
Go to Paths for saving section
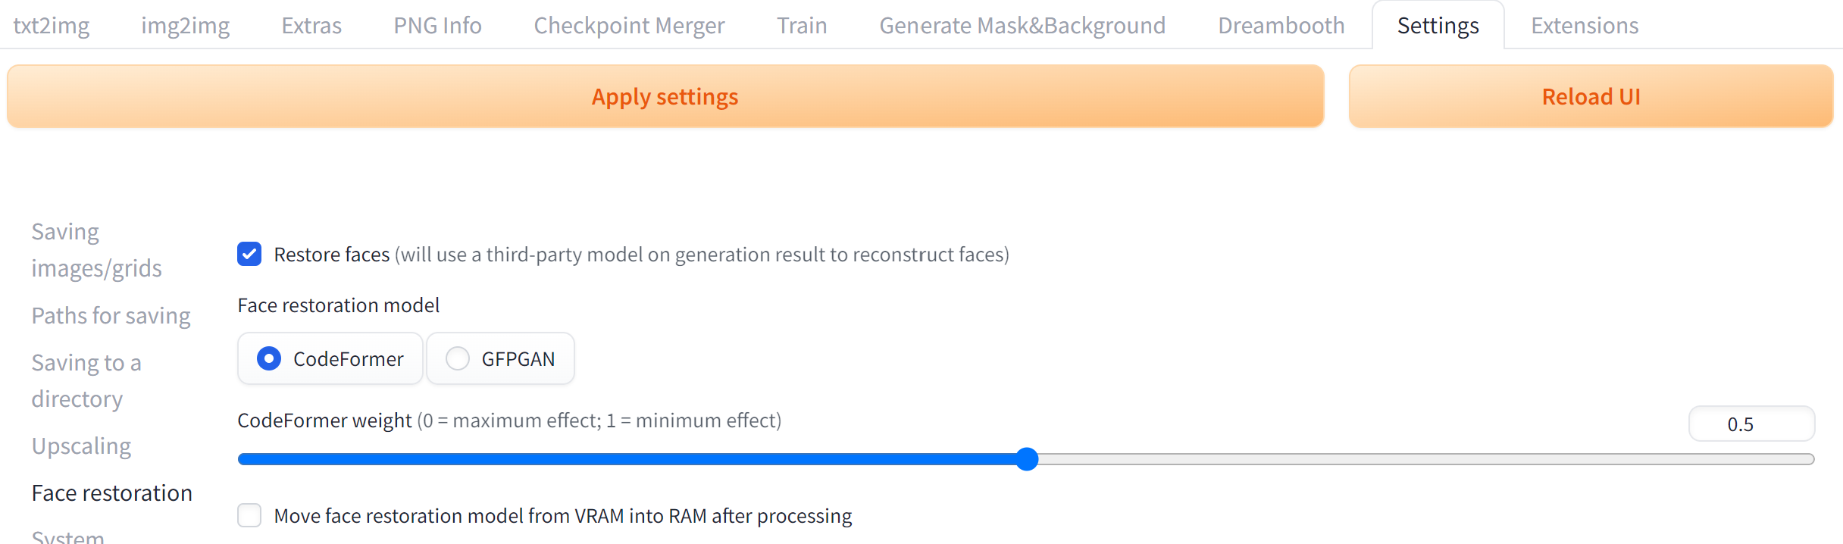[111, 315]
